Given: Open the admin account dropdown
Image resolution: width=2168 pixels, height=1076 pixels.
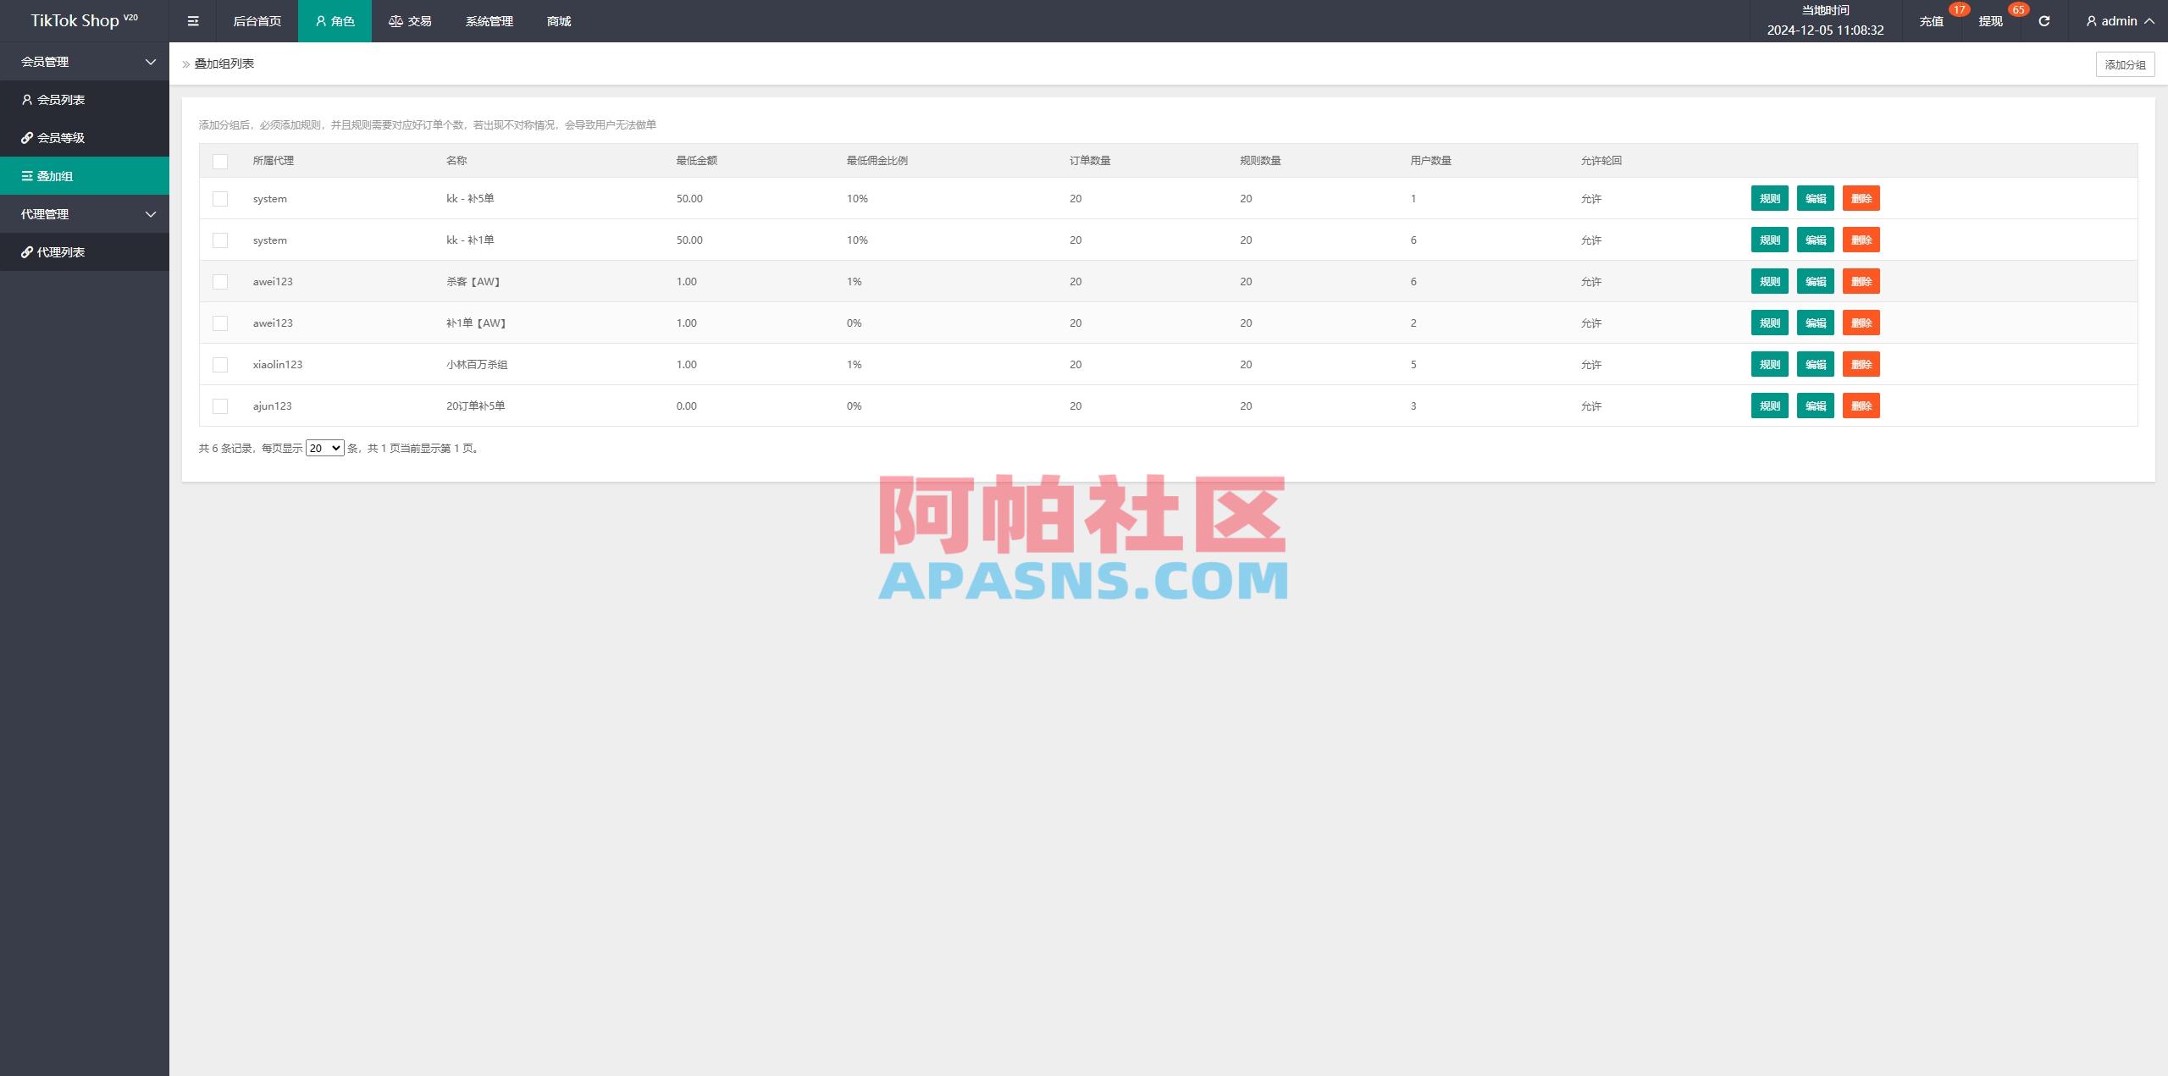Looking at the screenshot, I should pos(2117,20).
